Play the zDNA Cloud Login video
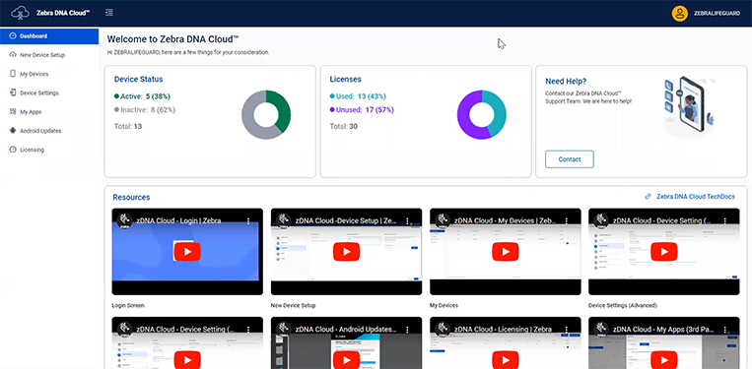 [187, 252]
